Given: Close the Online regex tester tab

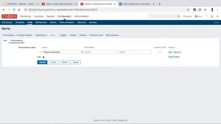Looking at the screenshot, I should (x=153, y=4).
